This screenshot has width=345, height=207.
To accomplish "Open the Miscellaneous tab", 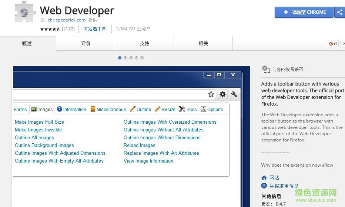I will pos(108,109).
